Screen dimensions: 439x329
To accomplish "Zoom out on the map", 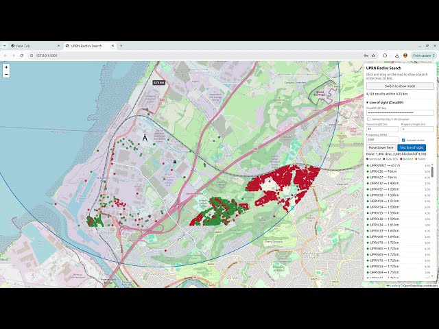I will point(6,74).
